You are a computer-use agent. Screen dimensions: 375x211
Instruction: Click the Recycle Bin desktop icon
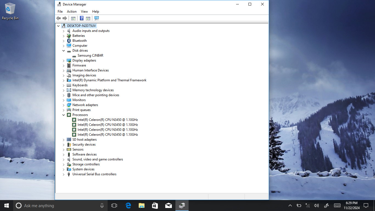click(x=10, y=12)
